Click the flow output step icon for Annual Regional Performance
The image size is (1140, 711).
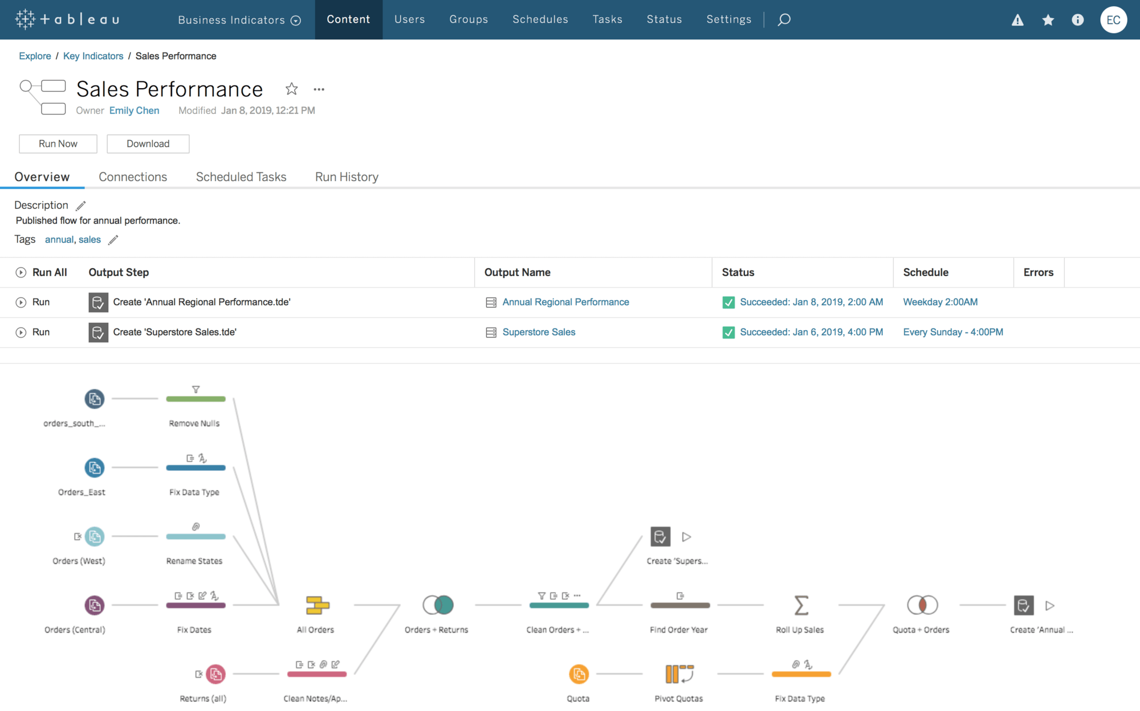tap(97, 302)
